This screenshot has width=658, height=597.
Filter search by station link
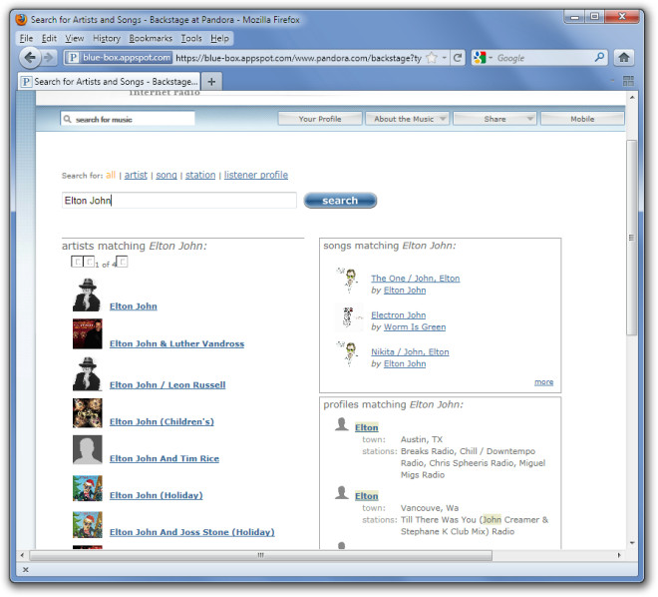(200, 175)
